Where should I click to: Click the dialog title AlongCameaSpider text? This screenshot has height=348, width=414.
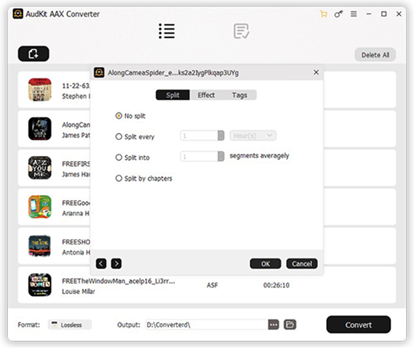[173, 72]
